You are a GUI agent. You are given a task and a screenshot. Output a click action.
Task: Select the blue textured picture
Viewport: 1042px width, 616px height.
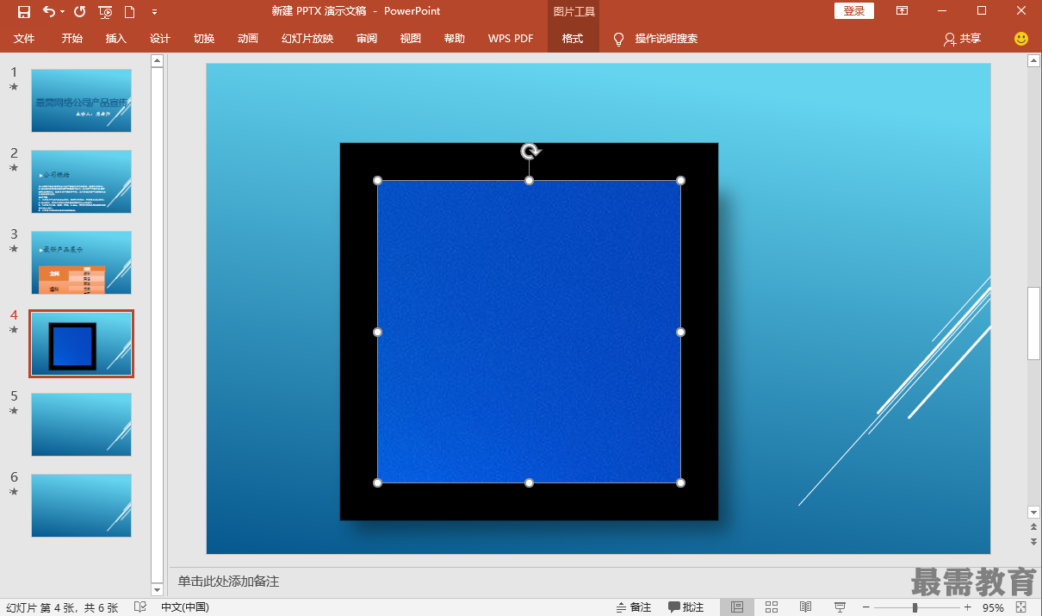click(529, 332)
